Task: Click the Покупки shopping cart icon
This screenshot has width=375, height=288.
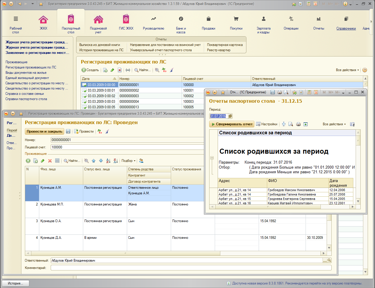Action: tap(236, 19)
